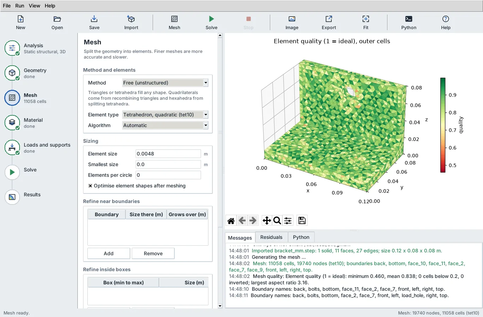Screen dimensions: 483x317
Task: Select the plot zoom magnifier tool
Action: click(277, 220)
